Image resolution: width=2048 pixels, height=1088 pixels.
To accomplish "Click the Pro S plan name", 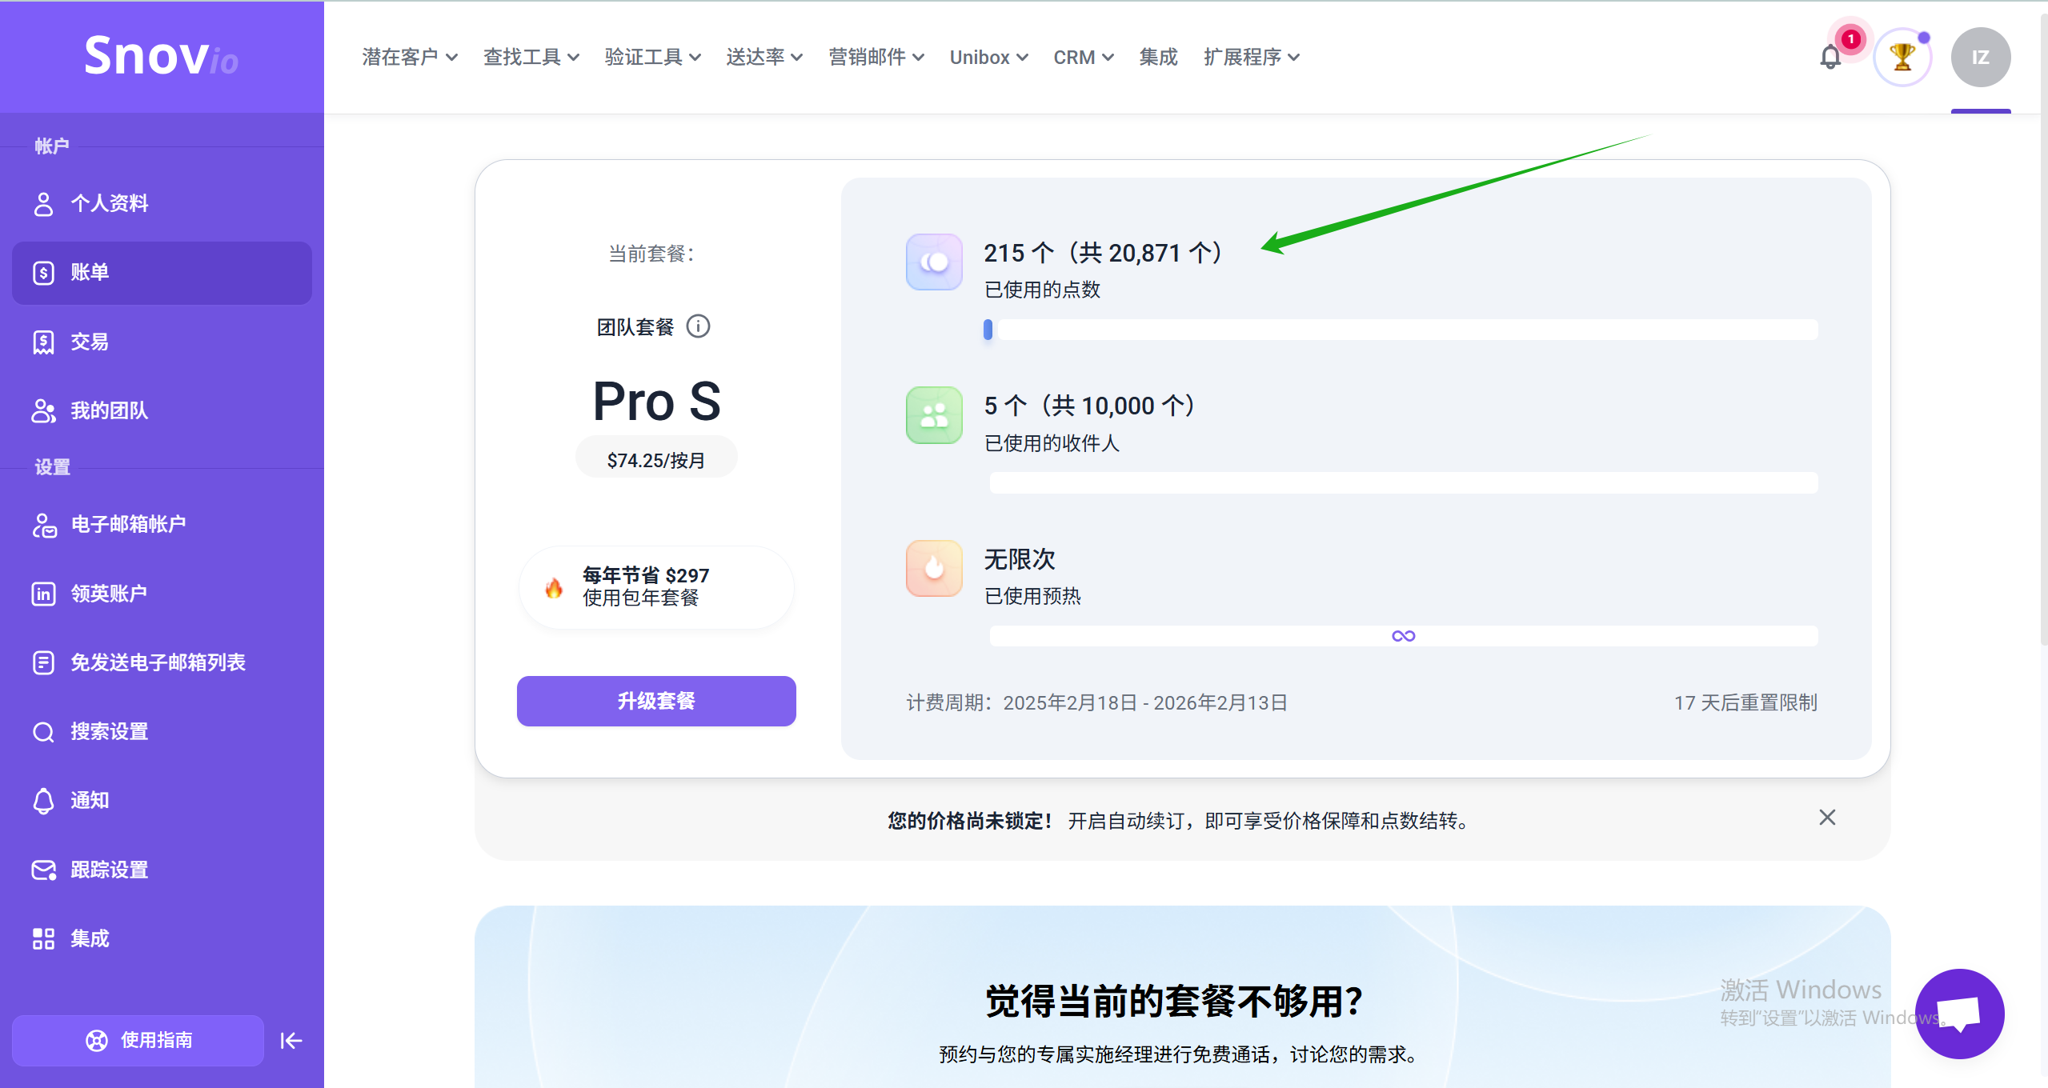I will 656,401.
